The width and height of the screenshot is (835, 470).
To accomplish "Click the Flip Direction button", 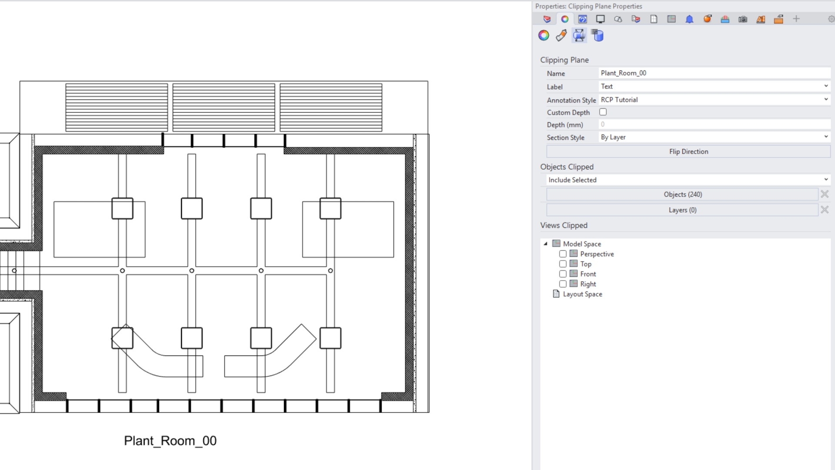I will coord(688,151).
